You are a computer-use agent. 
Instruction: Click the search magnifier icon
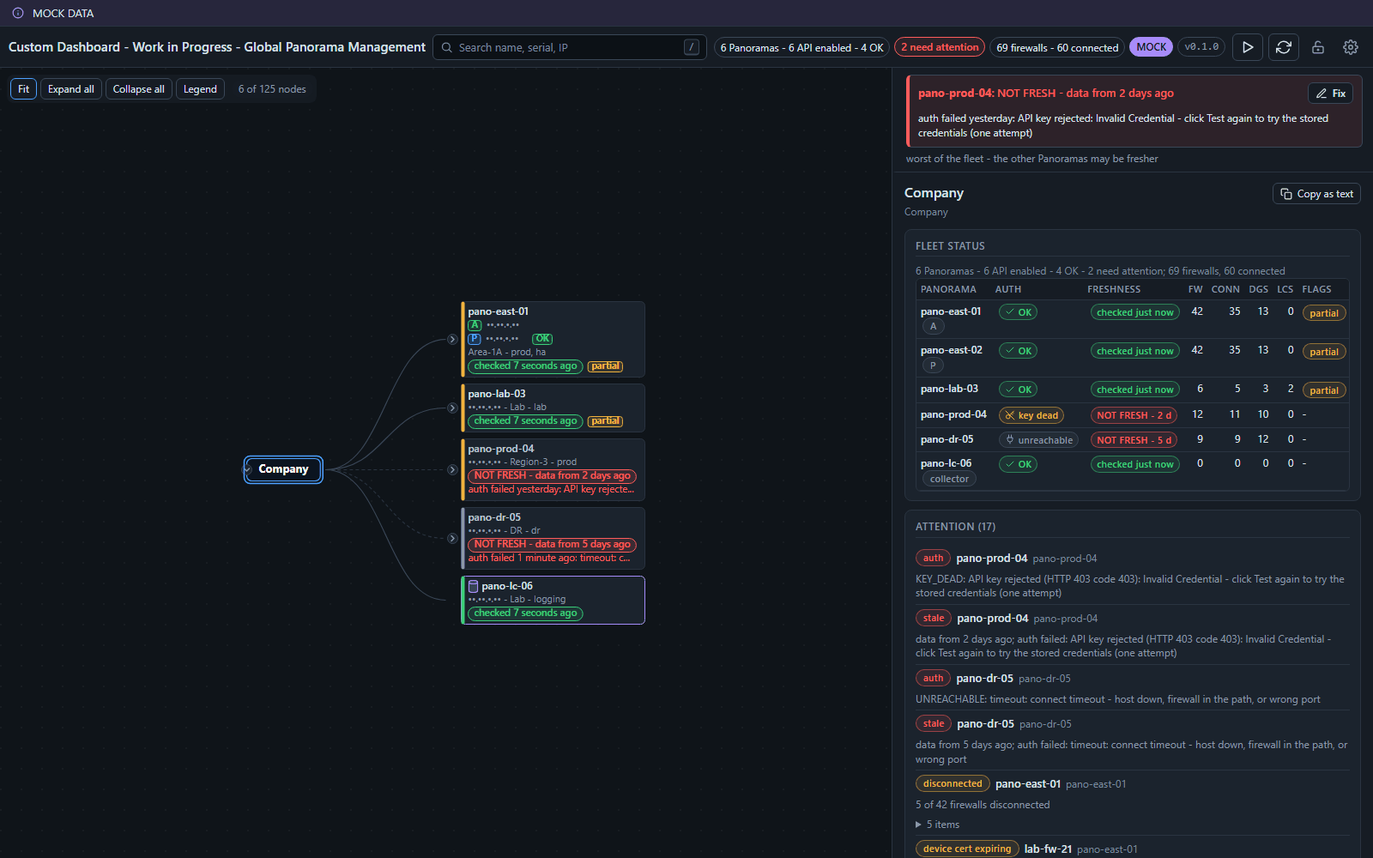pyautogui.click(x=447, y=47)
